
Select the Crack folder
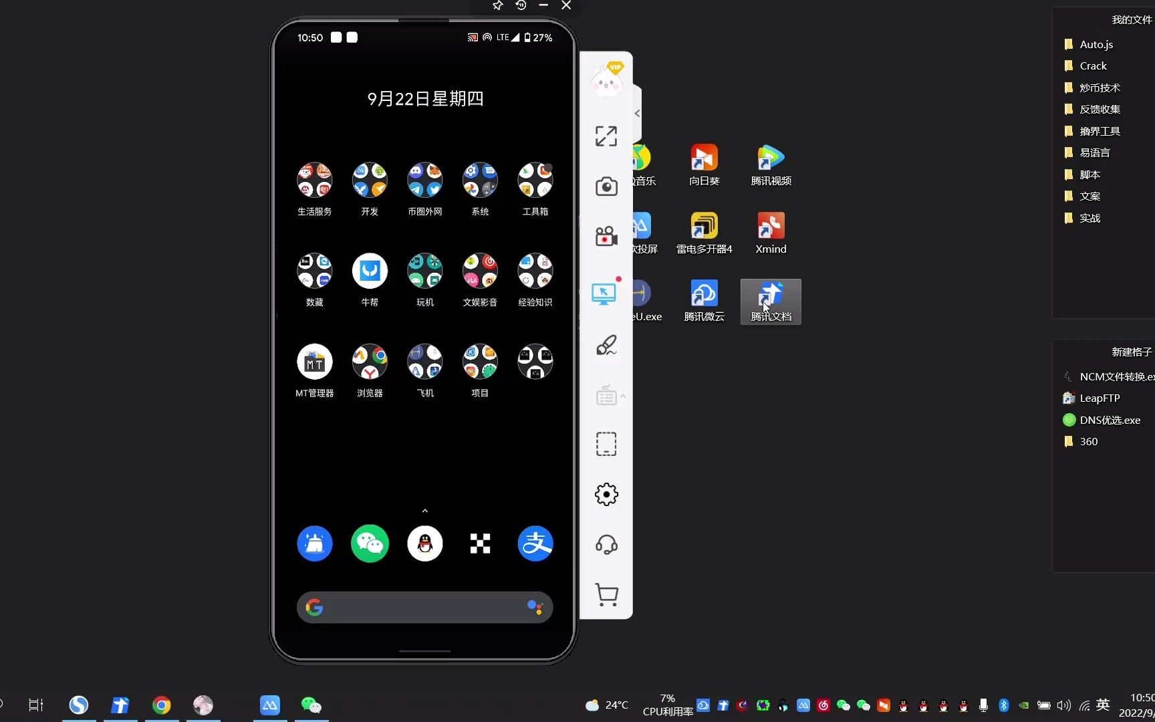[1085, 66]
